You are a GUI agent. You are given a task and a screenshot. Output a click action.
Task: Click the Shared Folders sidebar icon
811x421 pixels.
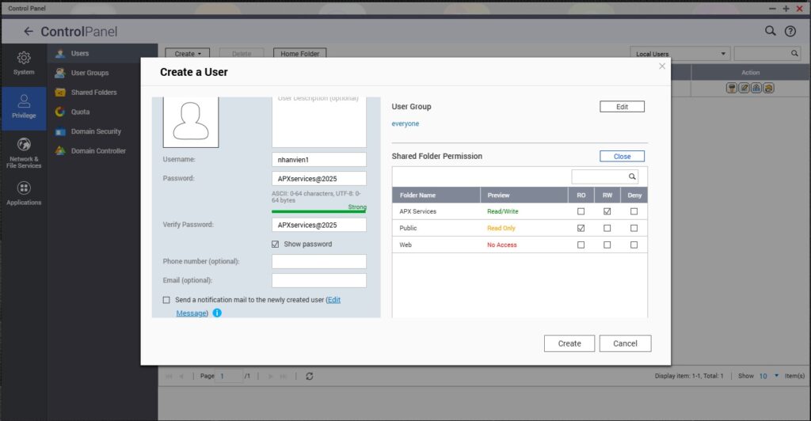click(60, 93)
